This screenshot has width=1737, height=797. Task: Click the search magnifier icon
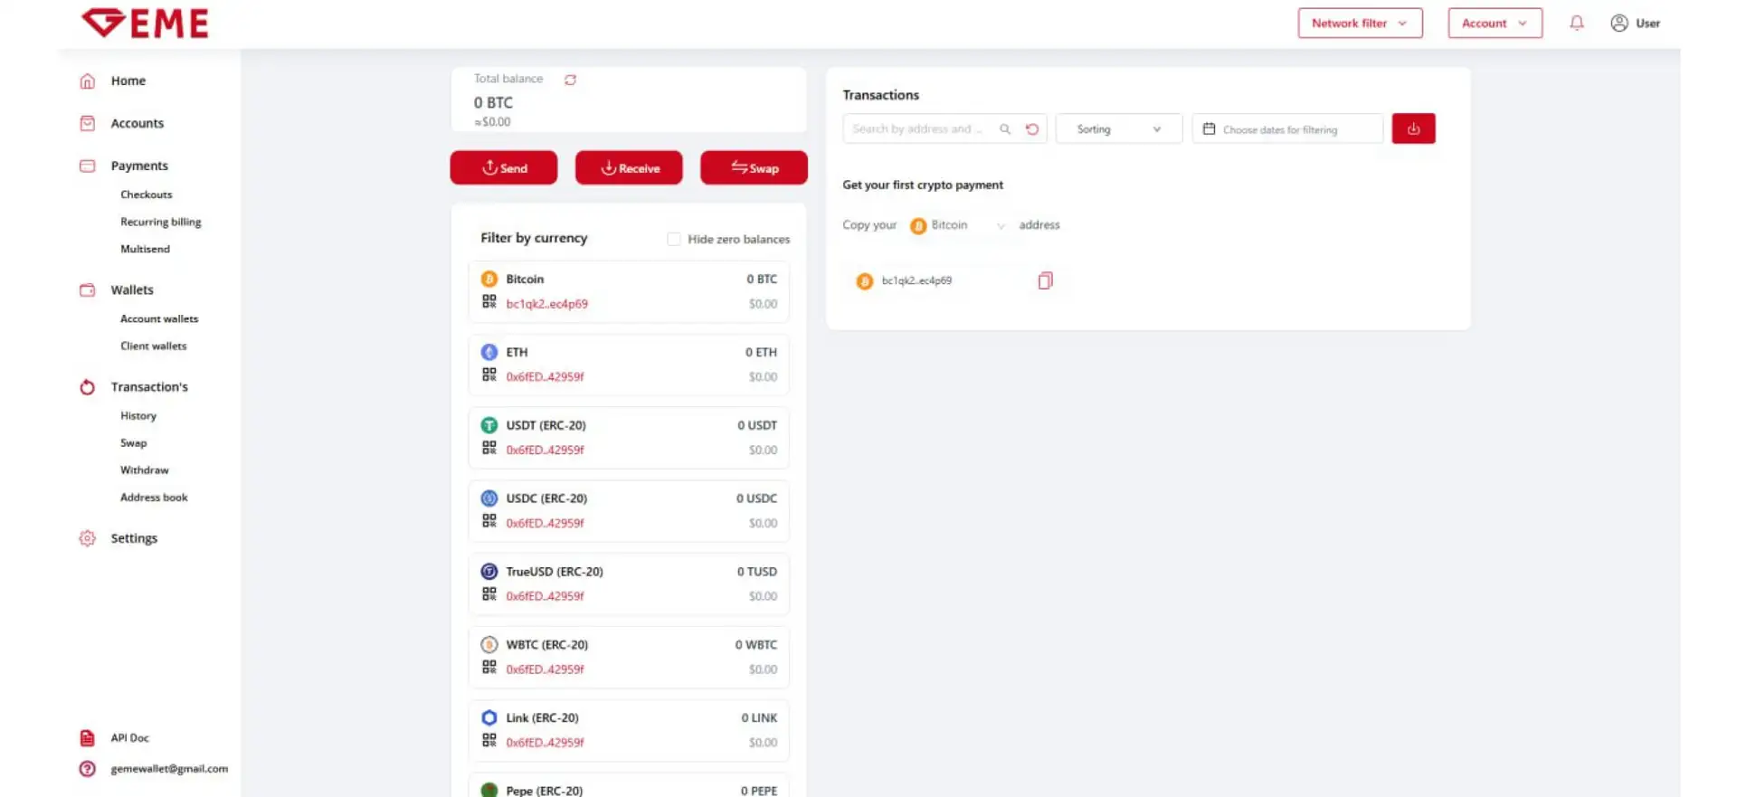[x=1005, y=129]
